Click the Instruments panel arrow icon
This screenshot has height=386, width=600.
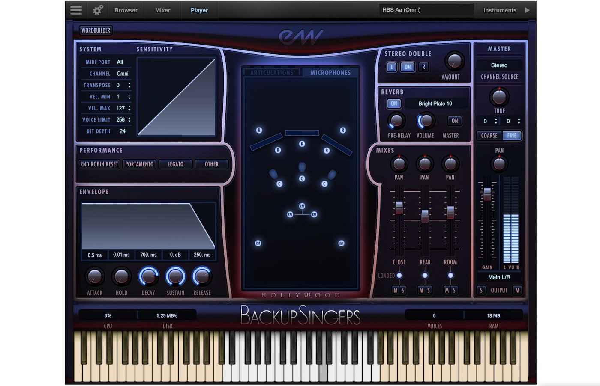coord(528,10)
